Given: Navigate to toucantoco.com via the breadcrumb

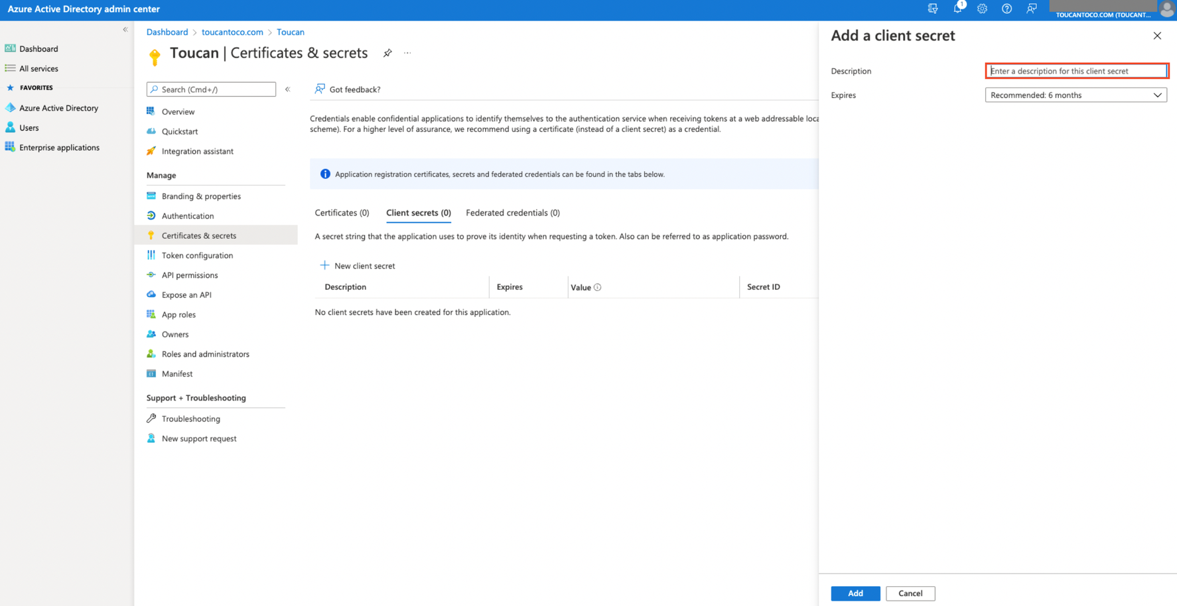Looking at the screenshot, I should coord(232,32).
